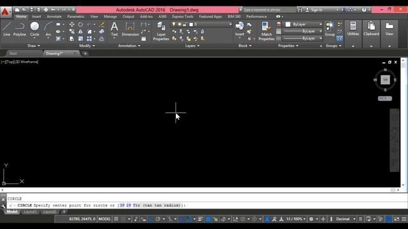This screenshot has width=408, height=229.
Task: Select the Stretch tool
Action: click(x=72, y=39)
